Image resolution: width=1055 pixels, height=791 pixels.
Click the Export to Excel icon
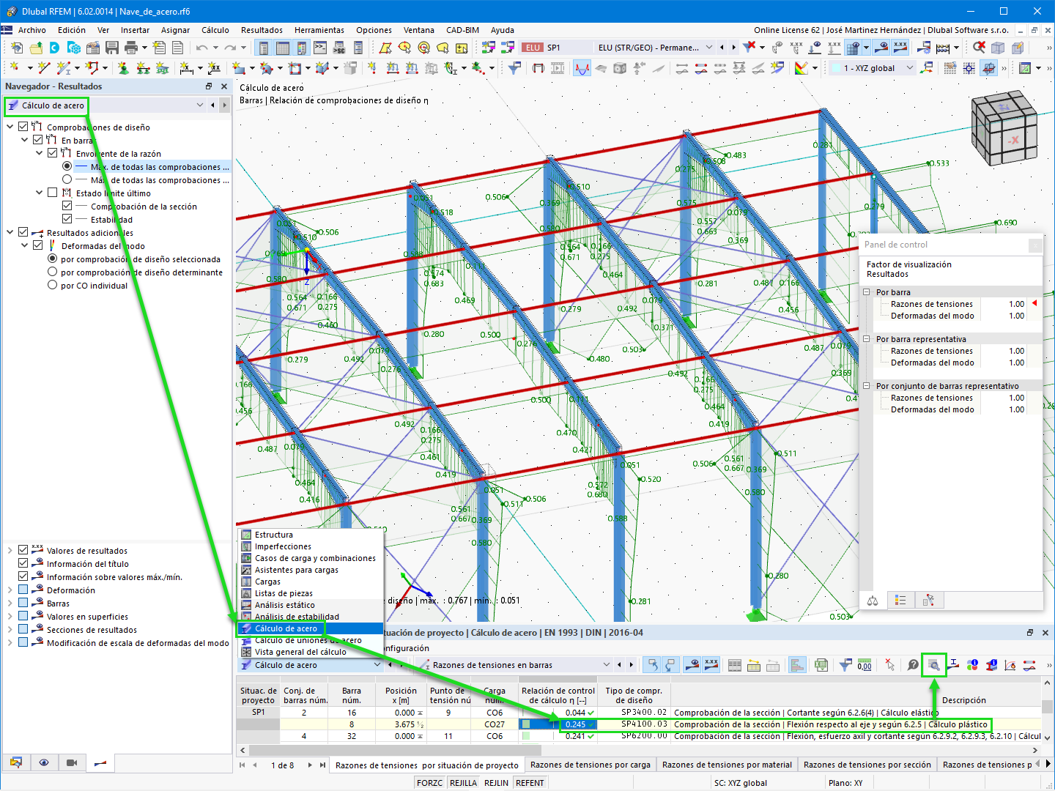click(821, 665)
